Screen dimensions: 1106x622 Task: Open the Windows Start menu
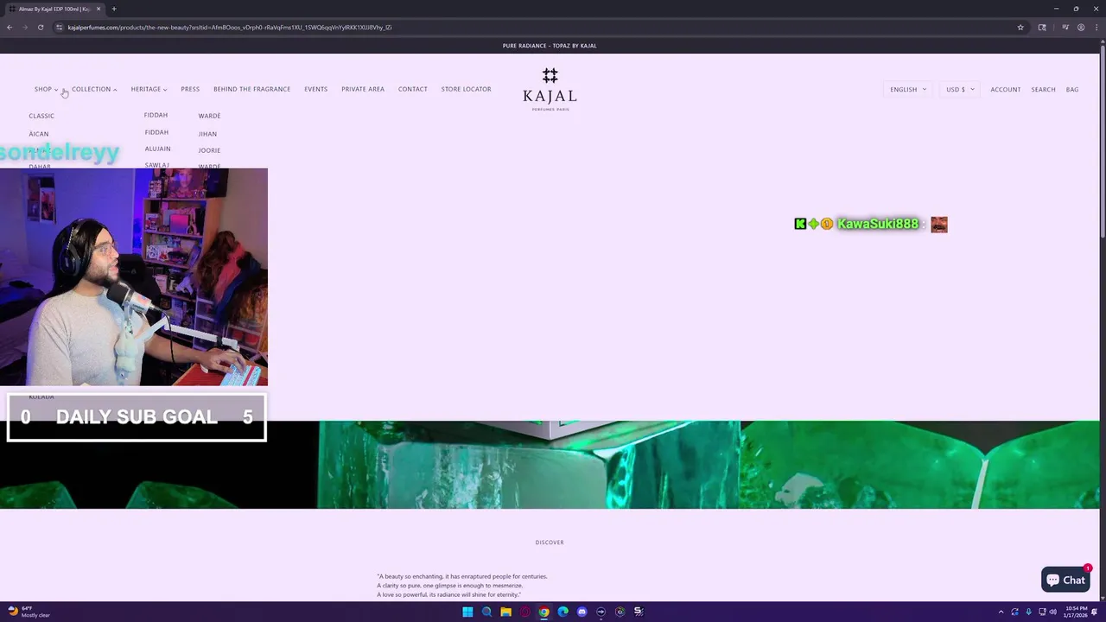click(x=467, y=612)
